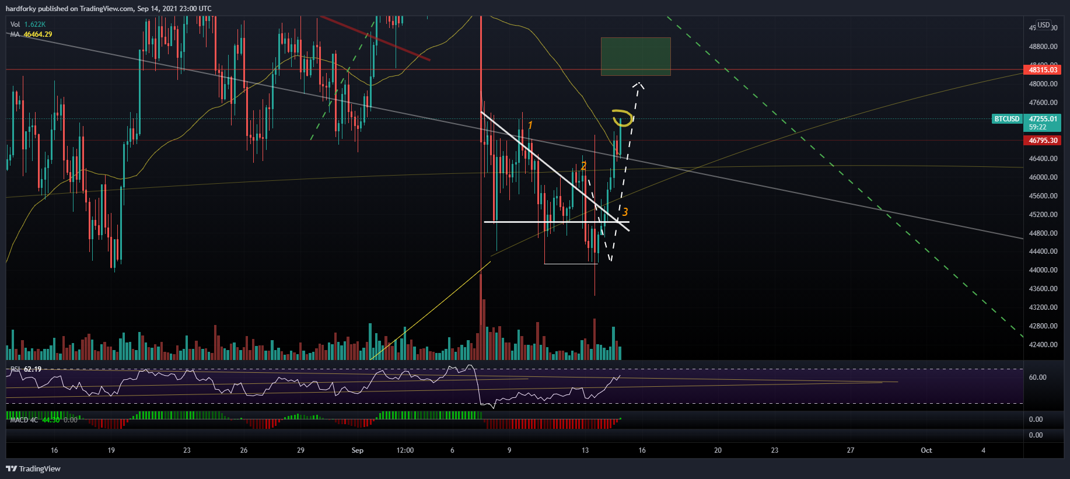Select the MA 46464.29 indicator label
The image size is (1070, 479).
[x=31, y=34]
